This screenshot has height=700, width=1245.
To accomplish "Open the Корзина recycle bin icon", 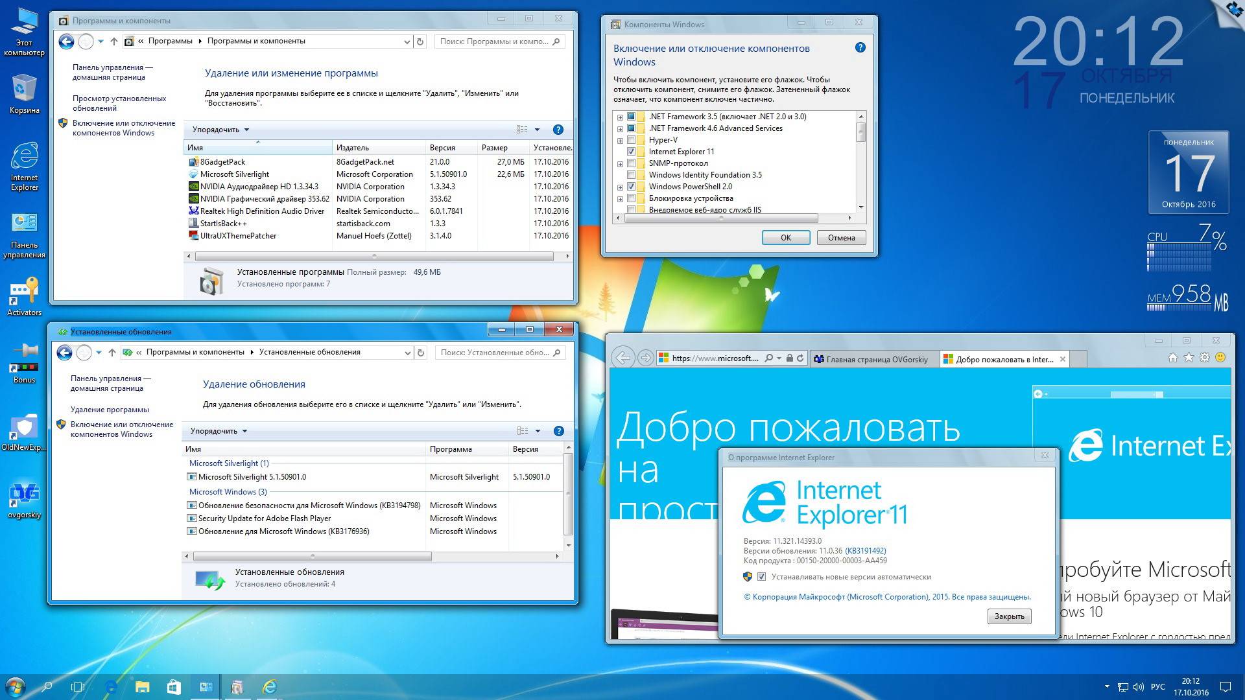I will click(x=24, y=95).
